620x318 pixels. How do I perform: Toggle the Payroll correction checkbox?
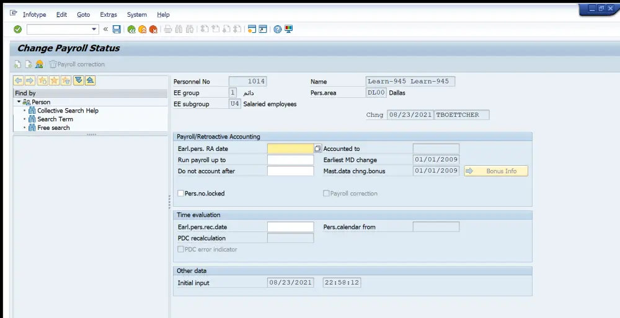(x=326, y=193)
